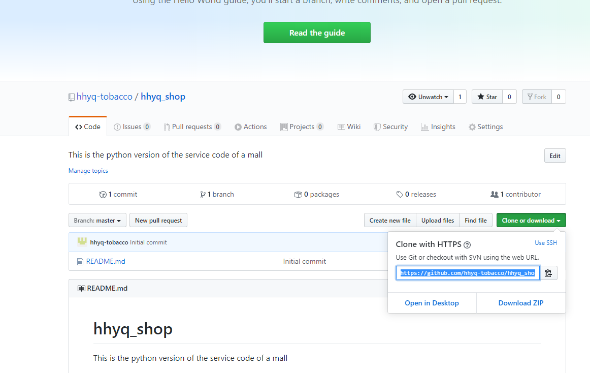
Task: Click the Manage topics link
Action: pyautogui.click(x=88, y=171)
